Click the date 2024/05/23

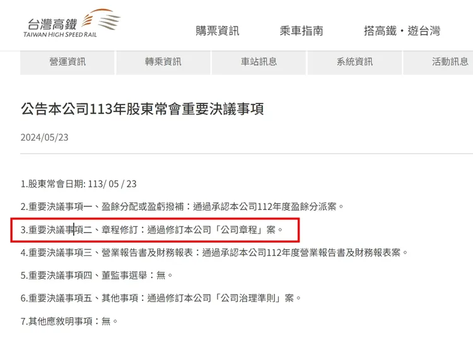coord(44,137)
